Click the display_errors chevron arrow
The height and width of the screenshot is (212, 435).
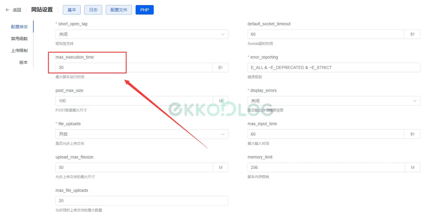[x=415, y=101]
